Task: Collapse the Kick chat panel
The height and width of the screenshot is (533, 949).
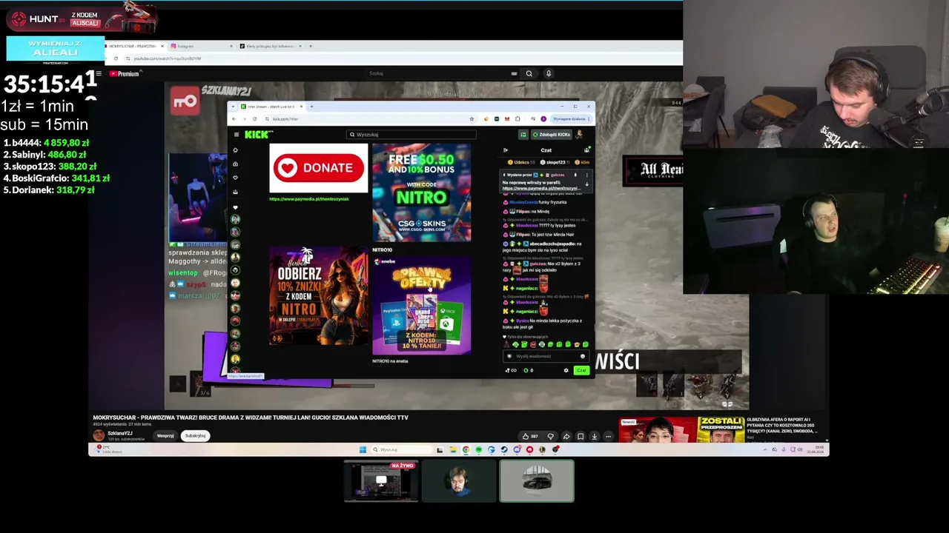Action: coord(506,150)
